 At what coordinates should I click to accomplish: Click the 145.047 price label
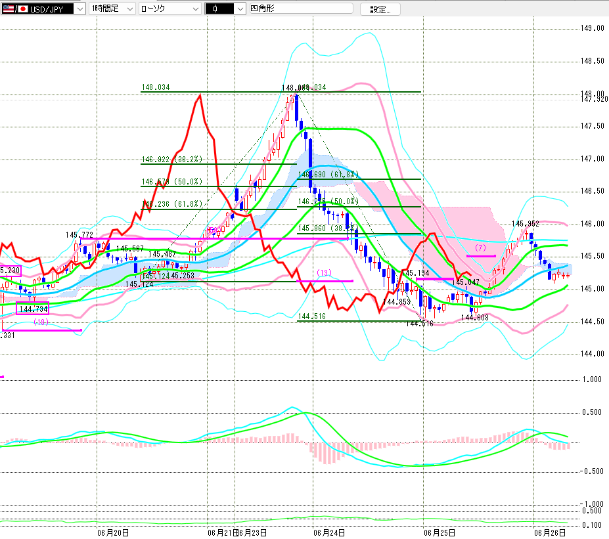pyautogui.click(x=466, y=282)
